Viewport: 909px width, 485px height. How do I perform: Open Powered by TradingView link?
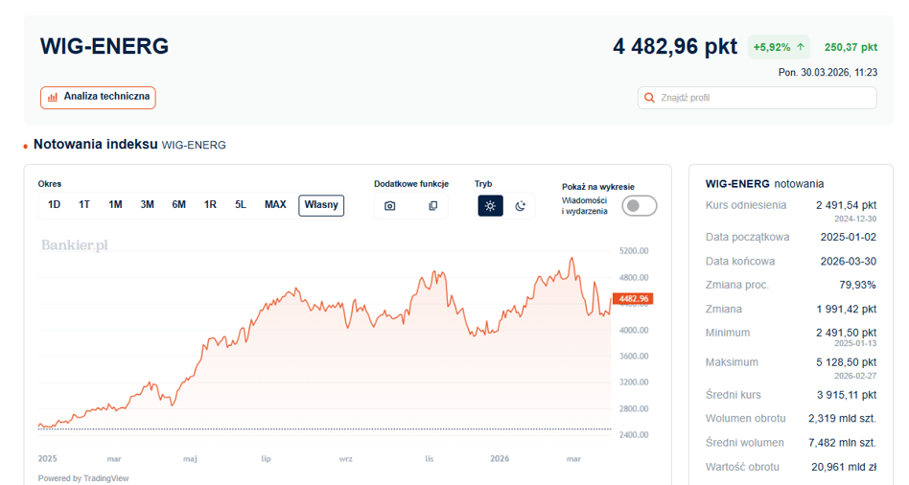83,478
